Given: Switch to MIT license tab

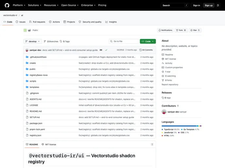Looking at the screenshot, I should (49, 144).
